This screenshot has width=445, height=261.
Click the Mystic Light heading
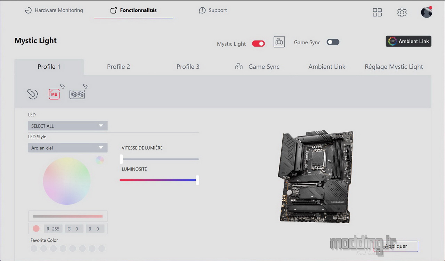[35, 41]
